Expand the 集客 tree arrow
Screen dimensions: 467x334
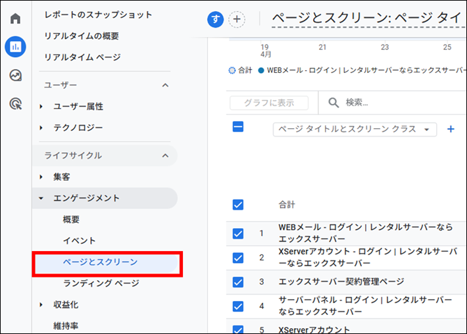(x=41, y=177)
